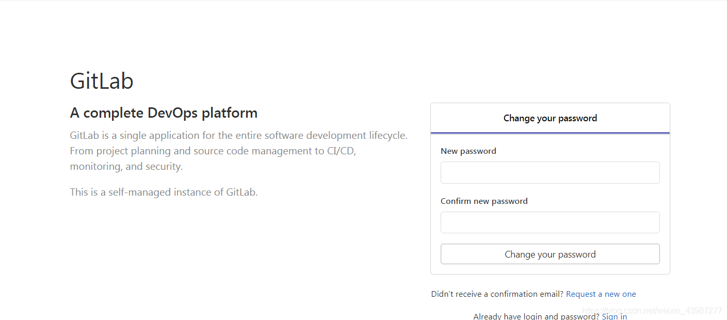Select the Change your password tab header
This screenshot has width=727, height=320.
coord(550,118)
